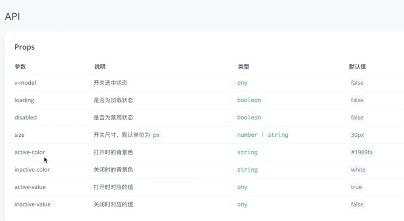Click the true default value
404x221 pixels.
(x=356, y=187)
